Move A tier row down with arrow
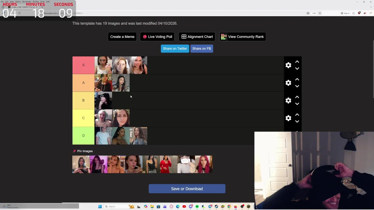374x210 pixels. 297,86
